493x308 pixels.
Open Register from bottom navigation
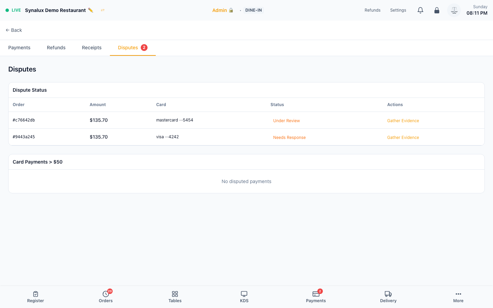pyautogui.click(x=36, y=297)
